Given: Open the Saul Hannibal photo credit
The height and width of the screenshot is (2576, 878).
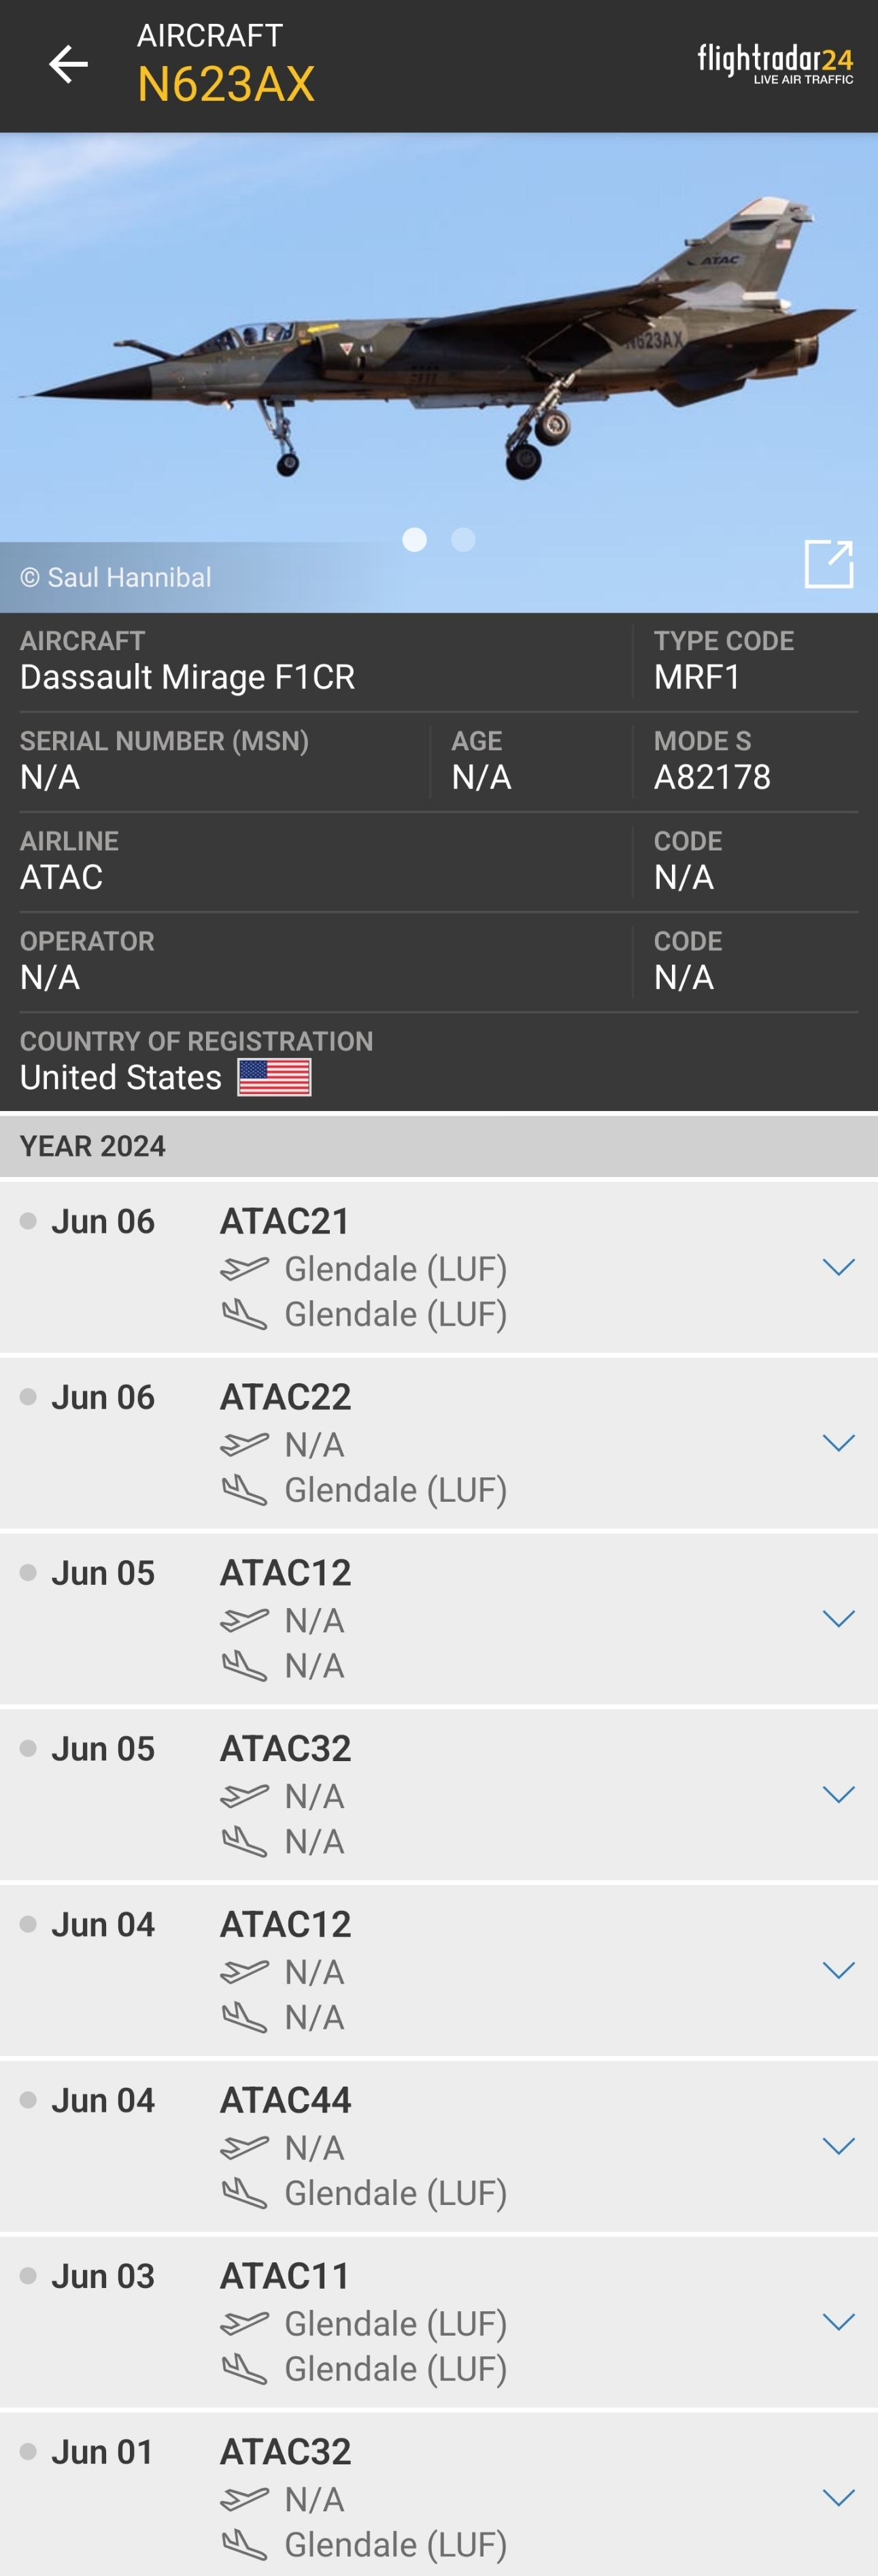Looking at the screenshot, I should click(x=116, y=577).
